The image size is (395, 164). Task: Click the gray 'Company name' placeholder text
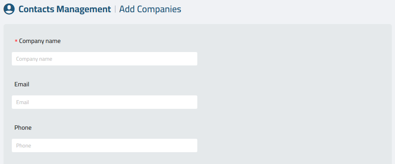(x=34, y=59)
